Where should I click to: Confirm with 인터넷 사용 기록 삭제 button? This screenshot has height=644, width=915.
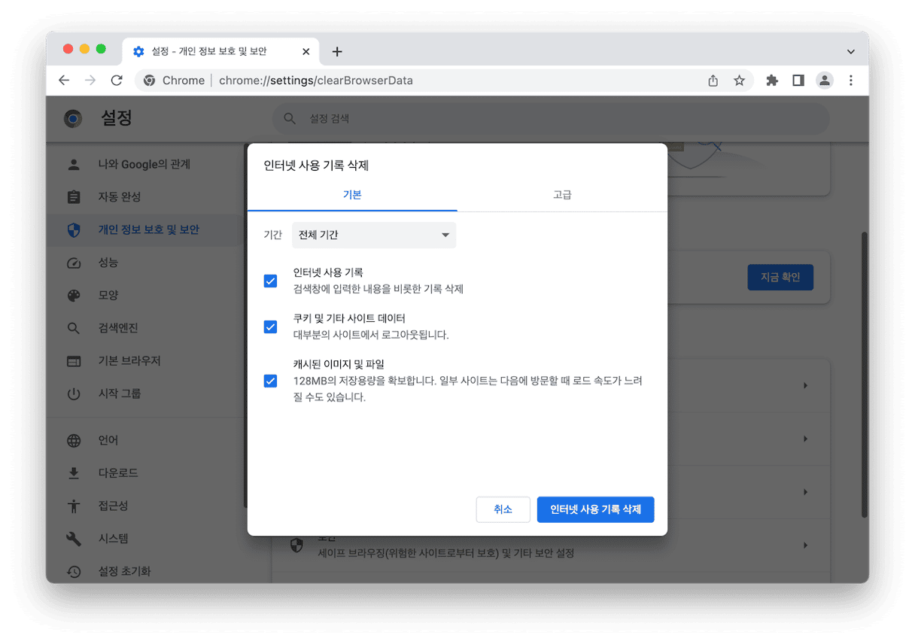click(595, 509)
